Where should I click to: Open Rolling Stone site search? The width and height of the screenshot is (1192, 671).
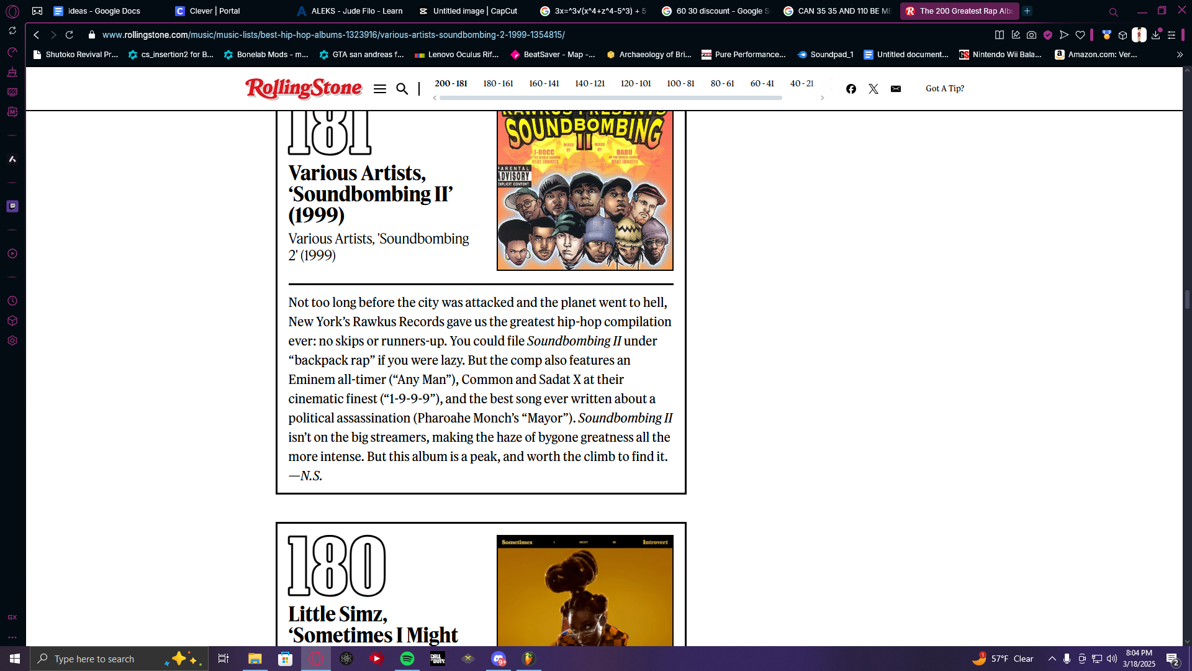point(402,89)
